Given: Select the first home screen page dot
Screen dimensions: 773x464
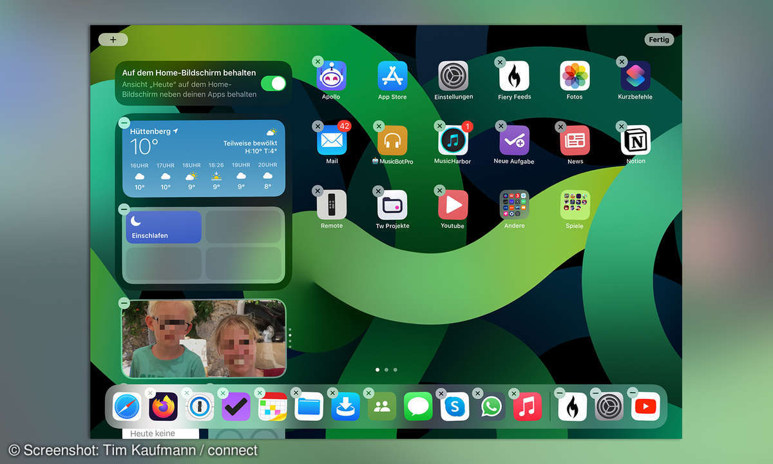Looking at the screenshot, I should (x=377, y=370).
